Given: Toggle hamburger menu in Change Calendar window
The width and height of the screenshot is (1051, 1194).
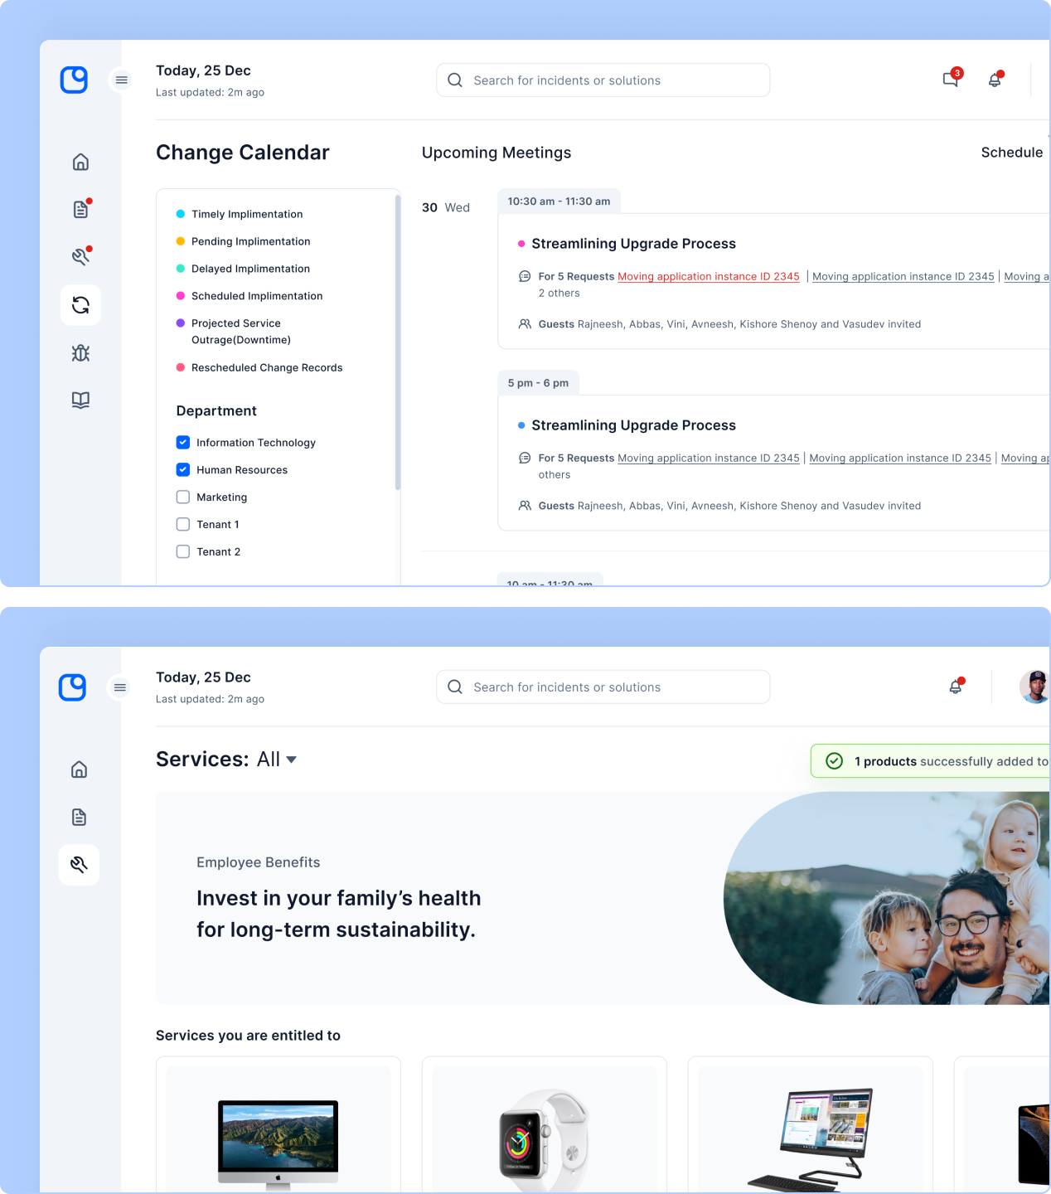Looking at the screenshot, I should click(122, 80).
